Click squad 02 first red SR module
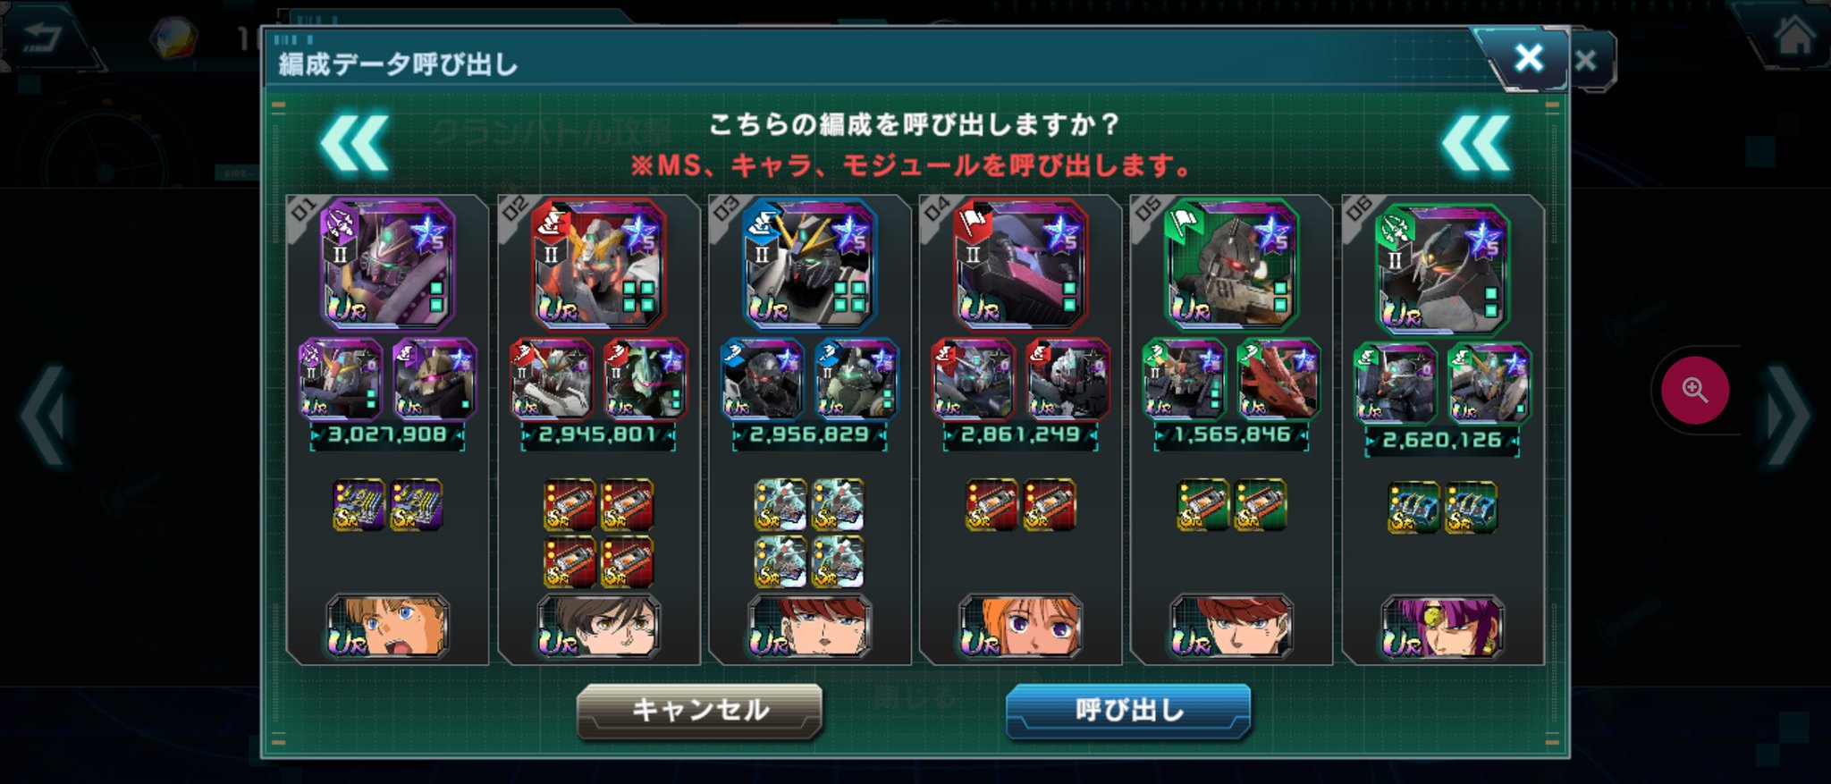1831x784 pixels. (x=570, y=505)
